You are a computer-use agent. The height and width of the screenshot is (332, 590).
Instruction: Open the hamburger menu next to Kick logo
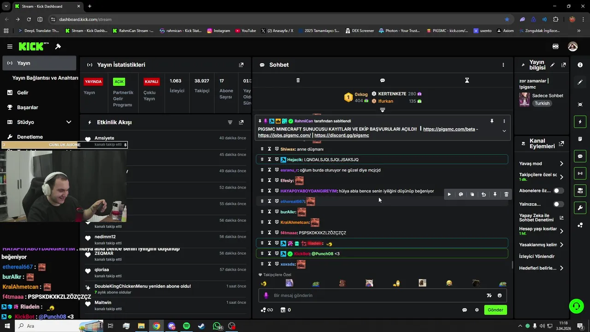(x=10, y=47)
